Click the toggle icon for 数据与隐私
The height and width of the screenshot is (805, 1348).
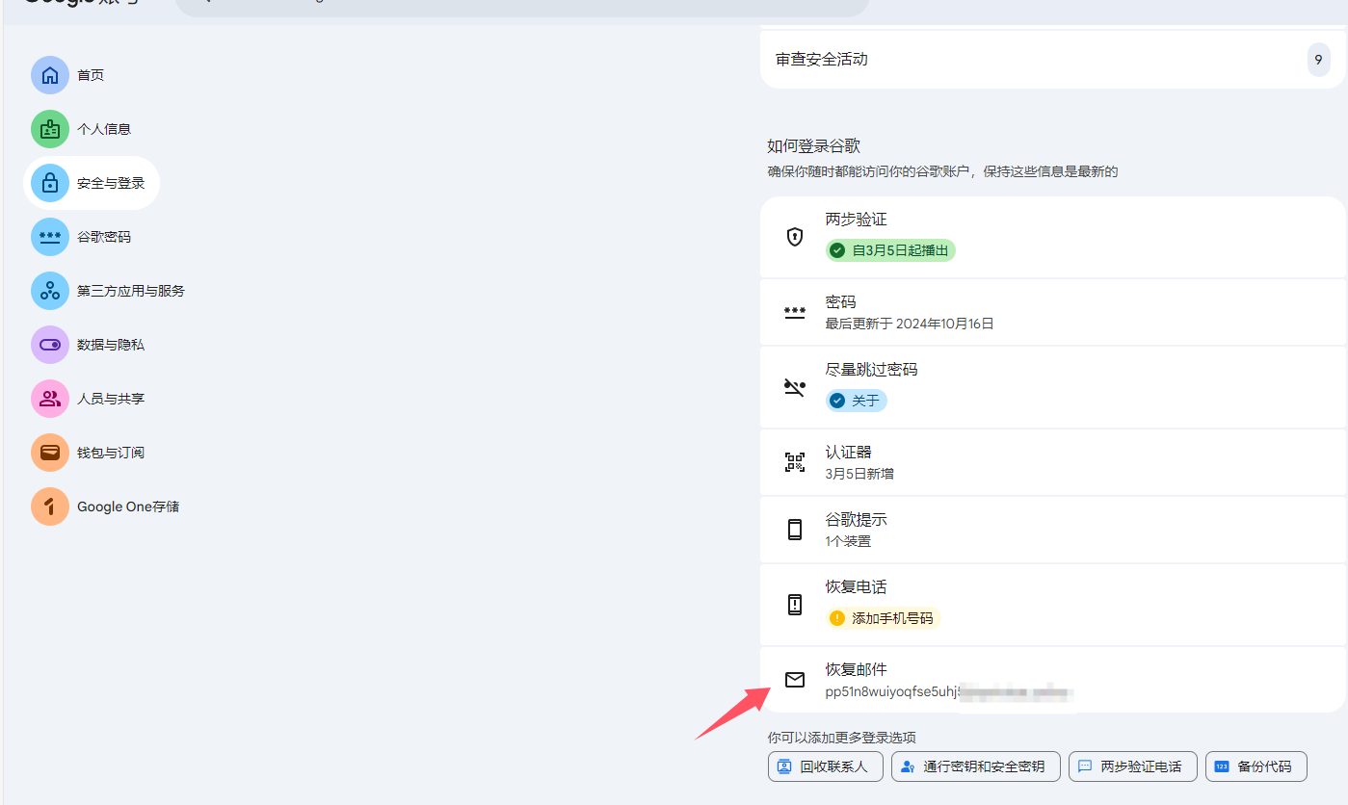pos(50,345)
